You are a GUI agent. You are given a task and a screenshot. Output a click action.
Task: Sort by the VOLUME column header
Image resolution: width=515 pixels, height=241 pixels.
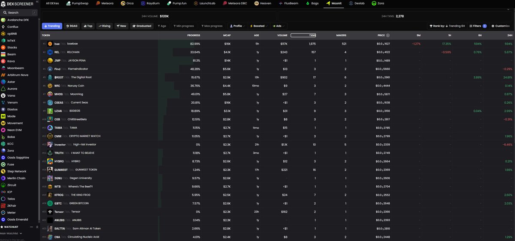[x=282, y=35]
